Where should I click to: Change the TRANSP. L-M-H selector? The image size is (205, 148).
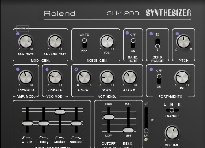click(172, 110)
